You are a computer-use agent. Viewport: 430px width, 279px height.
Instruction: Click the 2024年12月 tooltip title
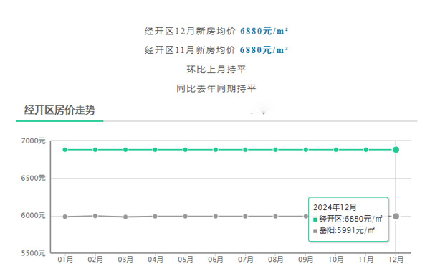335,207
